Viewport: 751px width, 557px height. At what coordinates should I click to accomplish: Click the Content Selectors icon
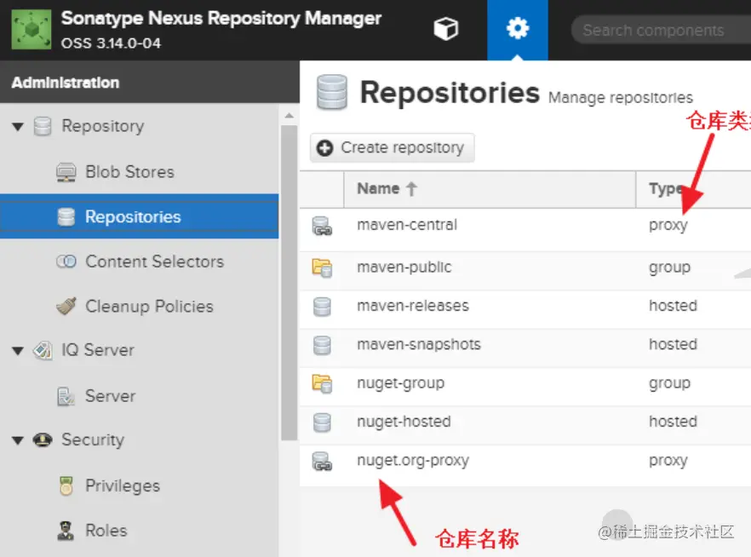tap(66, 261)
